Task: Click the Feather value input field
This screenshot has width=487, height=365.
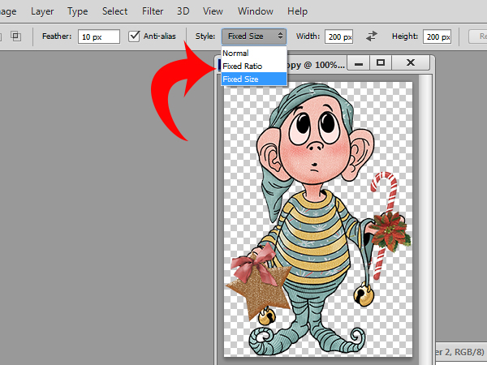Action: tap(100, 36)
